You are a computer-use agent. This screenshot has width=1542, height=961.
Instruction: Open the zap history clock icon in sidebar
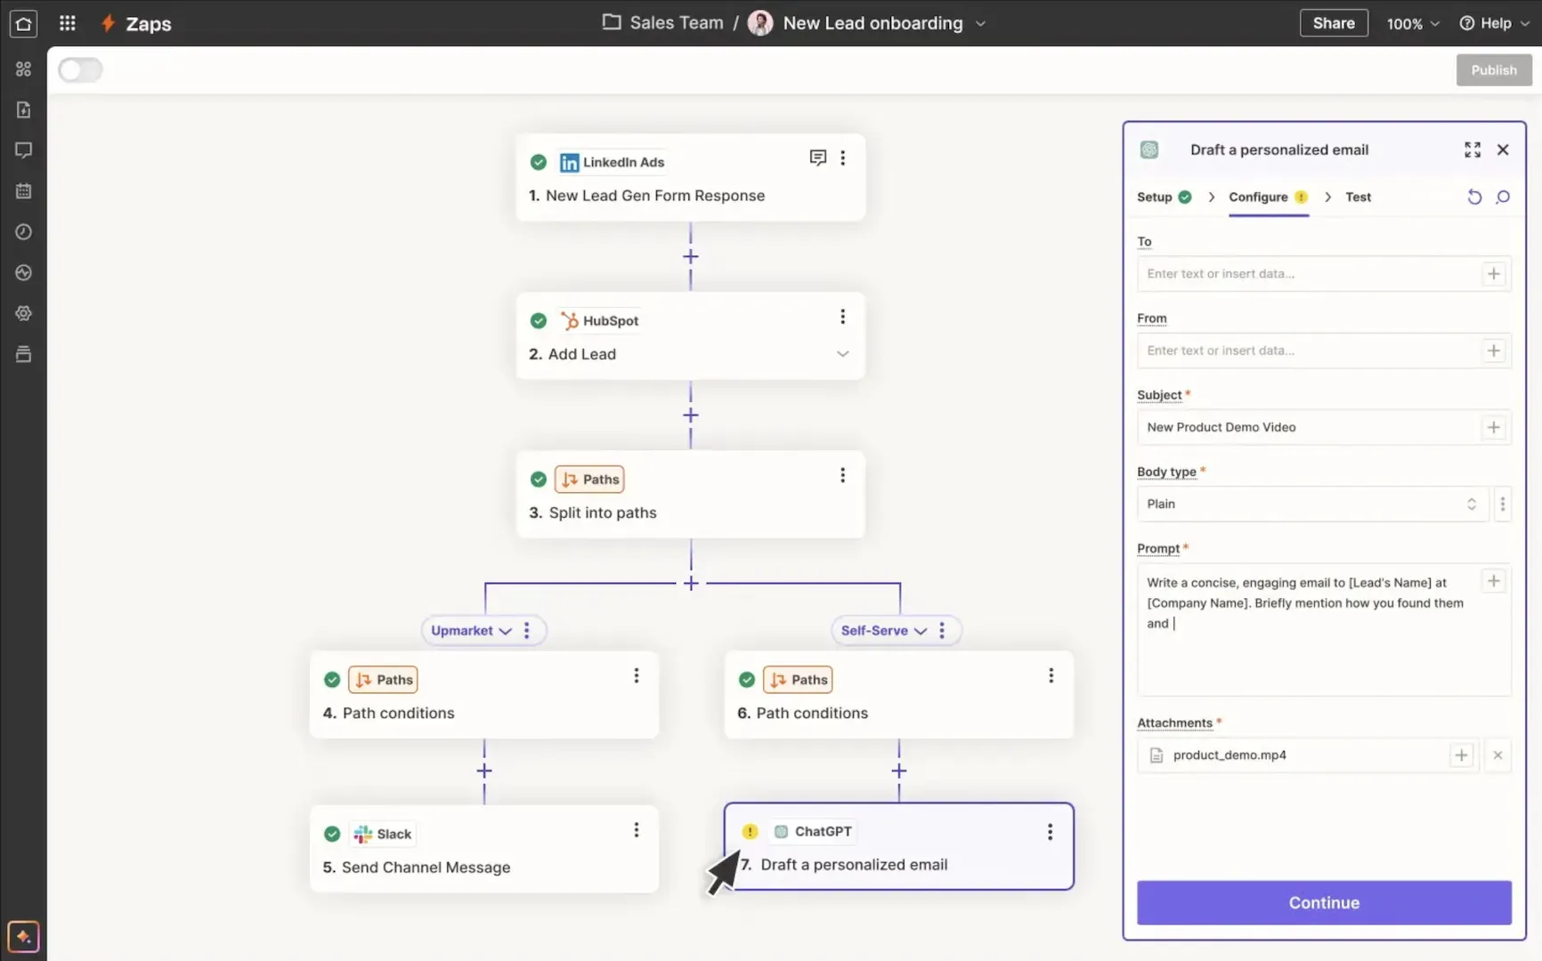point(23,231)
